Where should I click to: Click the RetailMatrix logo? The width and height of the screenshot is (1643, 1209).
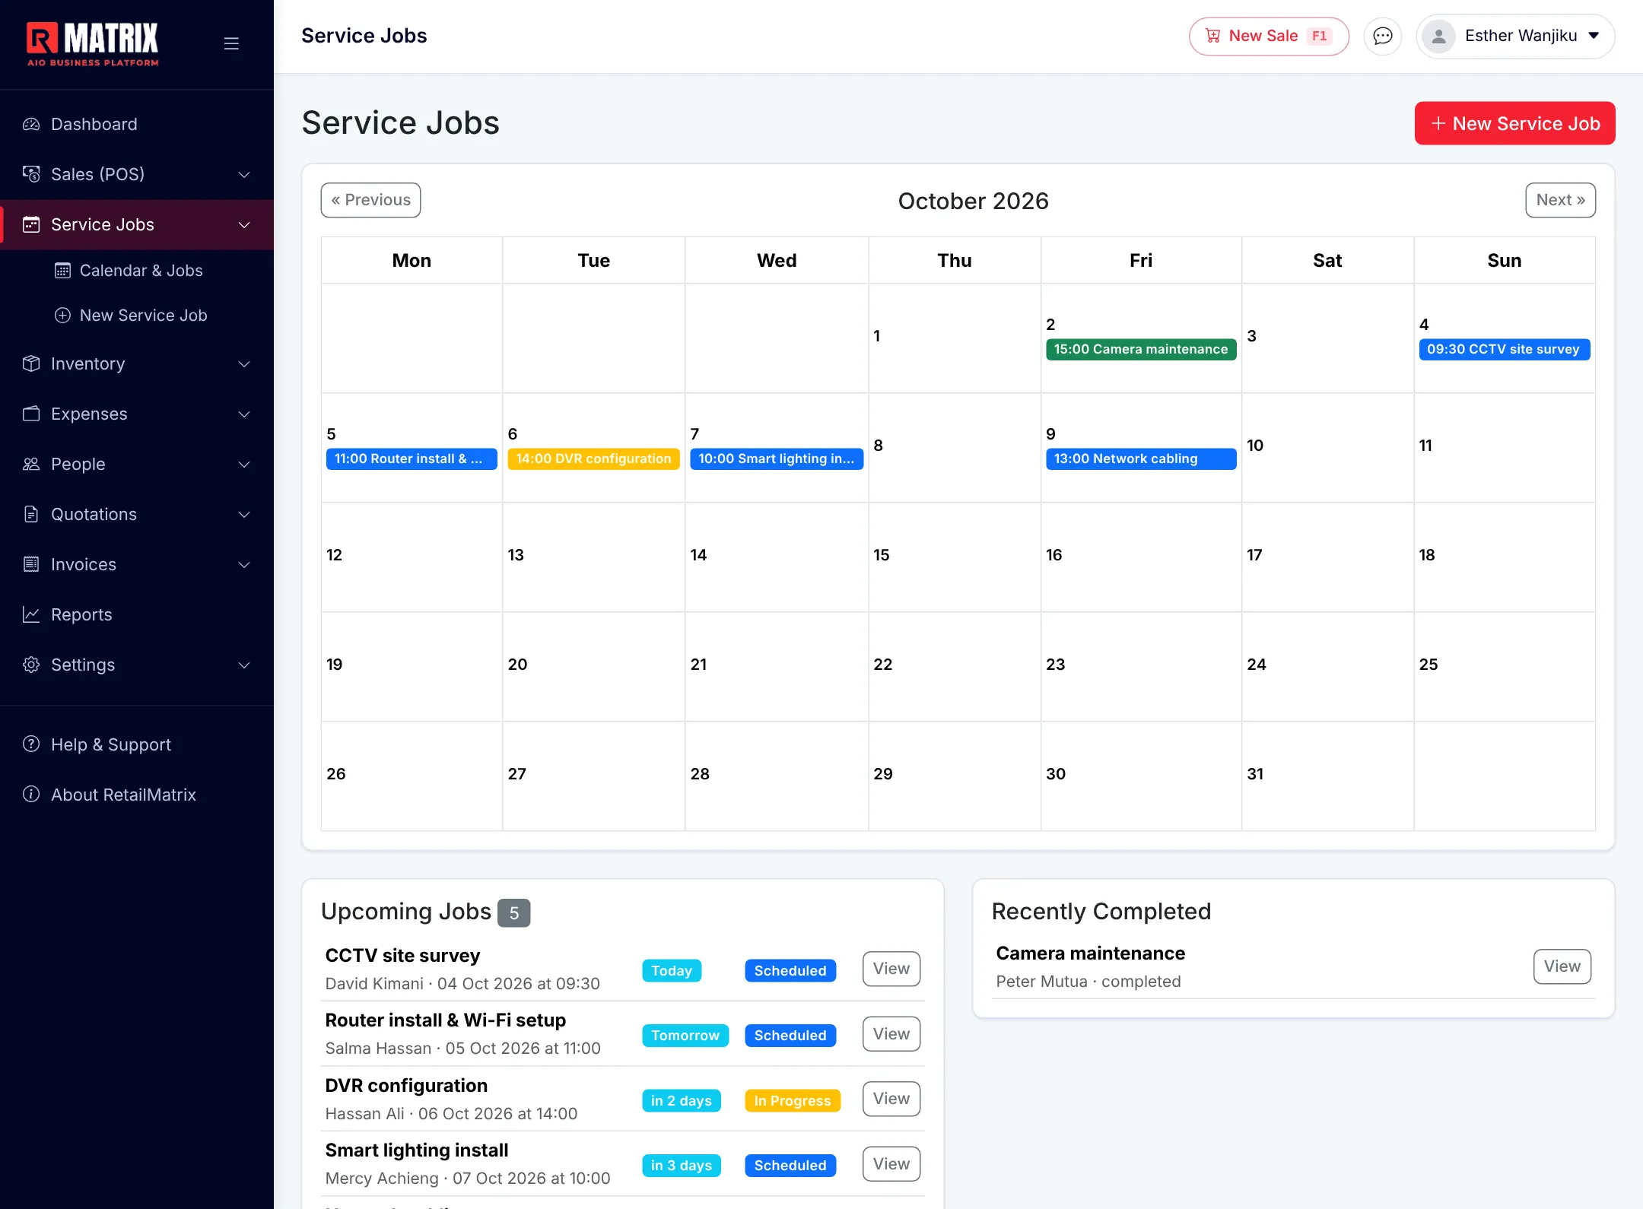point(92,44)
